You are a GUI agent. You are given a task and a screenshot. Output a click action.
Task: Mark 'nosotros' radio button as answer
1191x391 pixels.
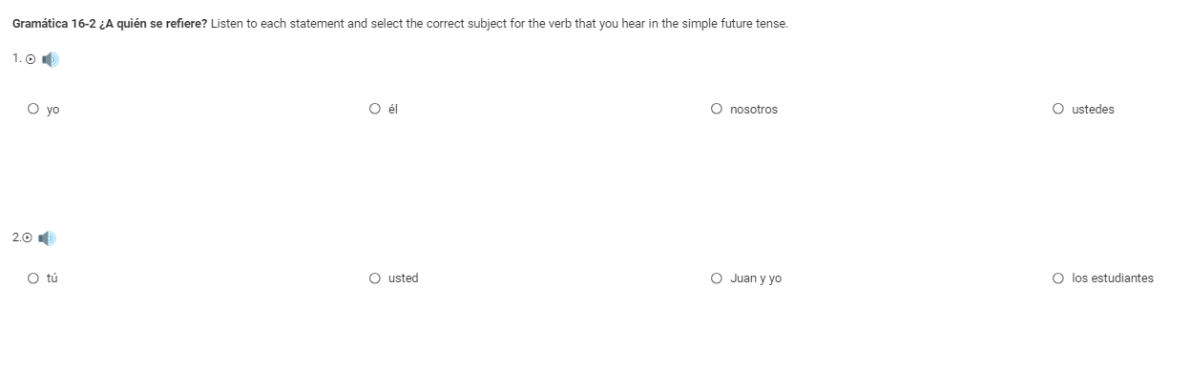point(717,109)
